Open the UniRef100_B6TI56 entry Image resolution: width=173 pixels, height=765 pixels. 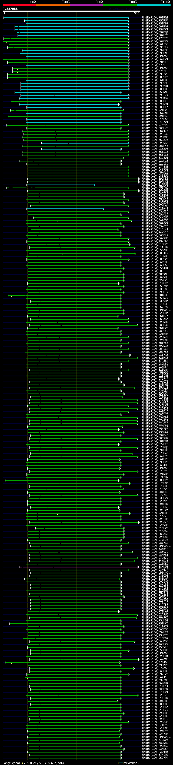click(x=155, y=44)
